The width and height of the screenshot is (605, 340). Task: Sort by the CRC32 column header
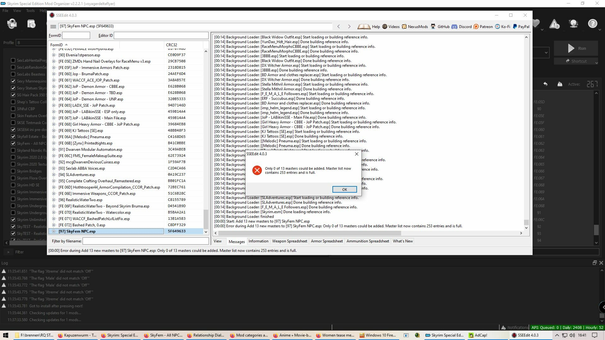coord(183,45)
